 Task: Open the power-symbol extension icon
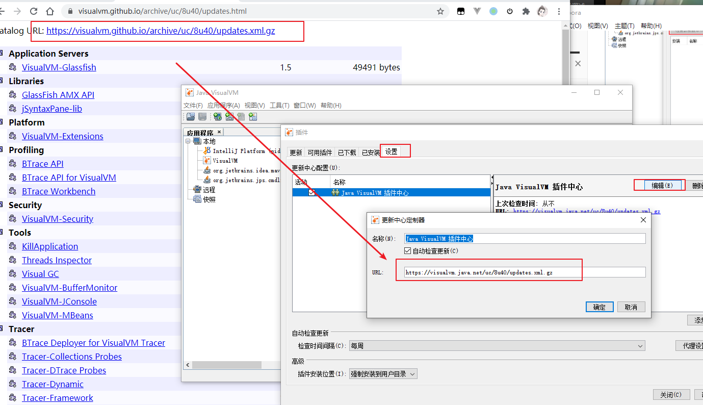tap(510, 11)
